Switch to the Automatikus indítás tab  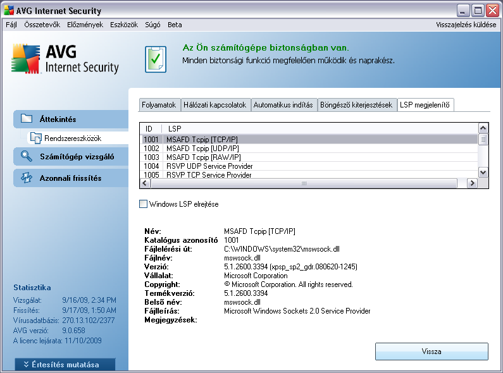coord(283,105)
